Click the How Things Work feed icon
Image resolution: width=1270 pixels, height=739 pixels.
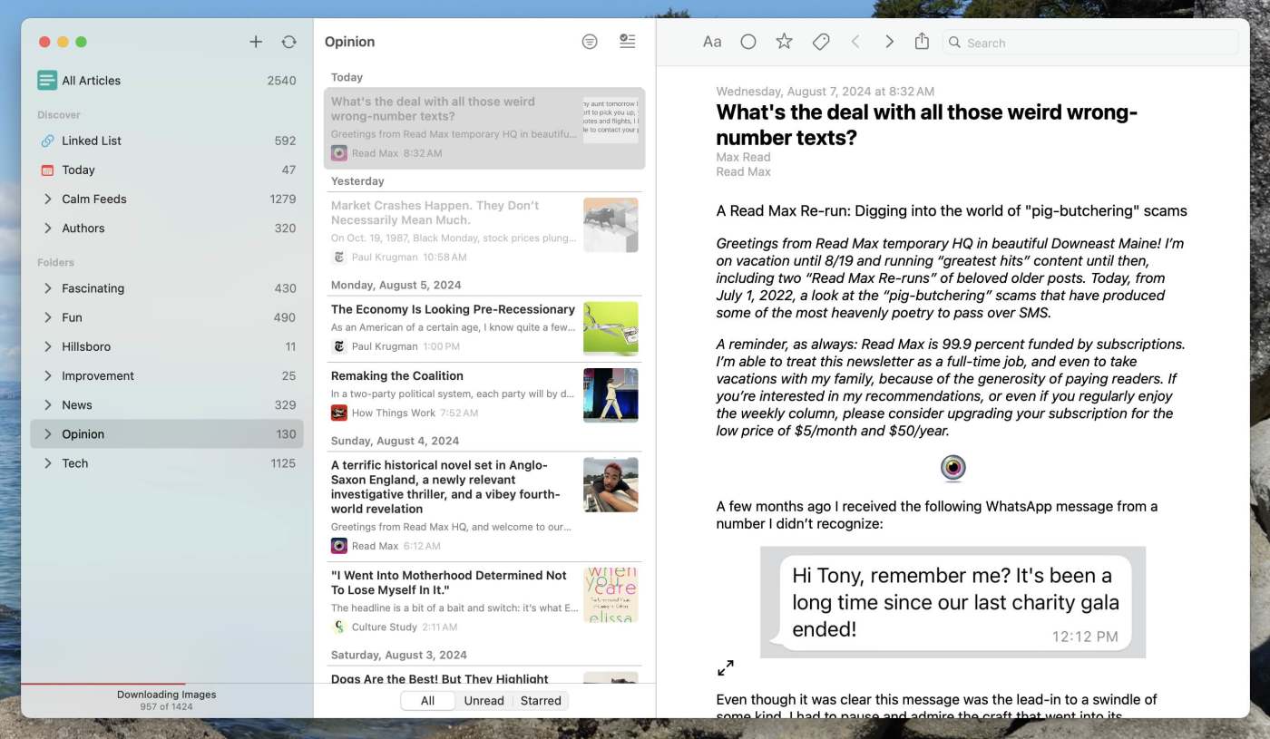(339, 413)
